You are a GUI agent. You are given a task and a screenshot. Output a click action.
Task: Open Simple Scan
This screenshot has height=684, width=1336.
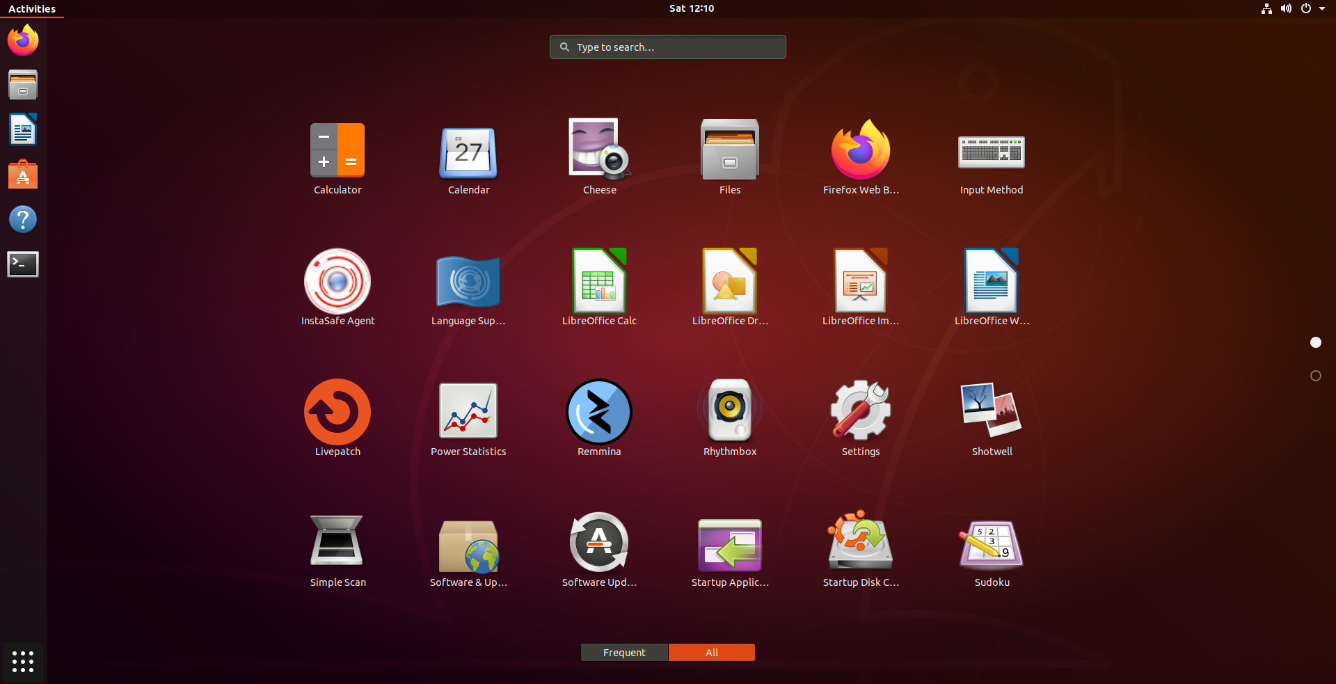[337, 541]
